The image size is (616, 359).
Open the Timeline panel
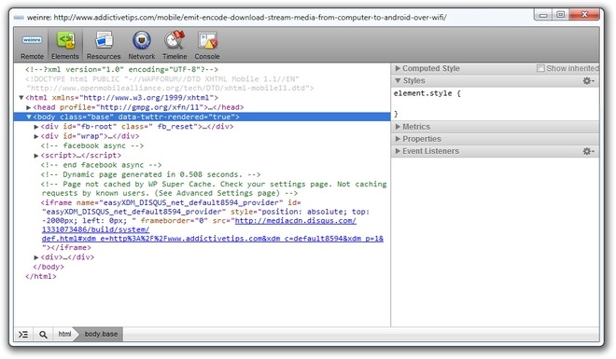(x=175, y=46)
